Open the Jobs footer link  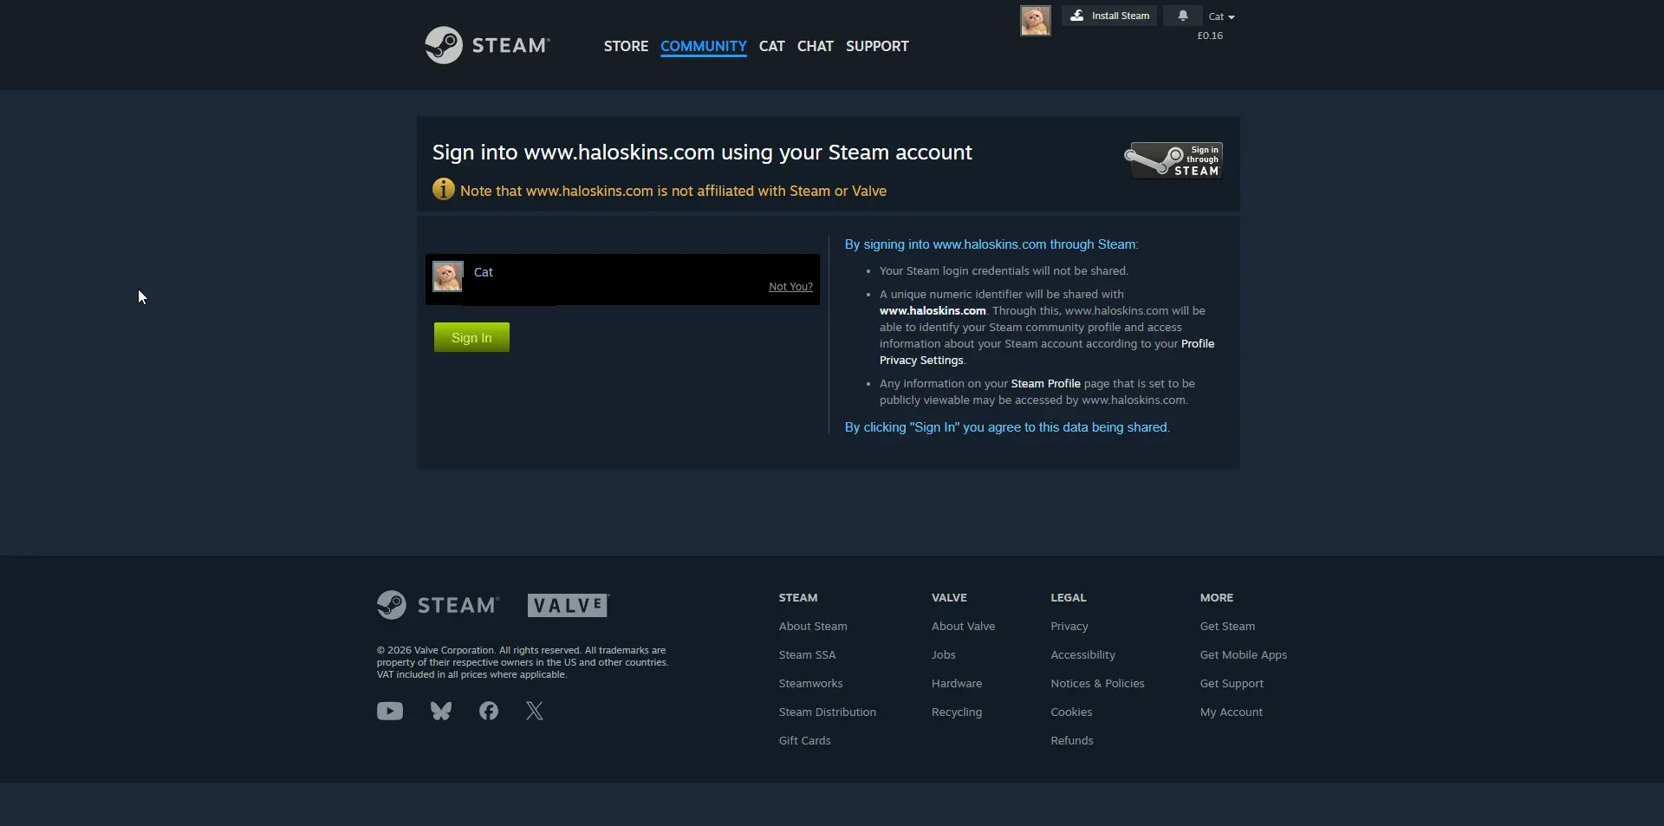(x=943, y=654)
